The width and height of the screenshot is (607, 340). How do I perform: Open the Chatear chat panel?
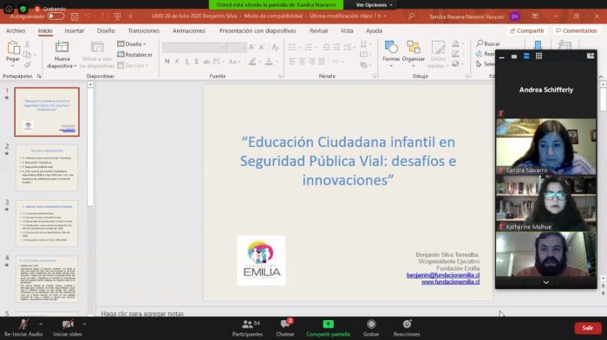285,328
